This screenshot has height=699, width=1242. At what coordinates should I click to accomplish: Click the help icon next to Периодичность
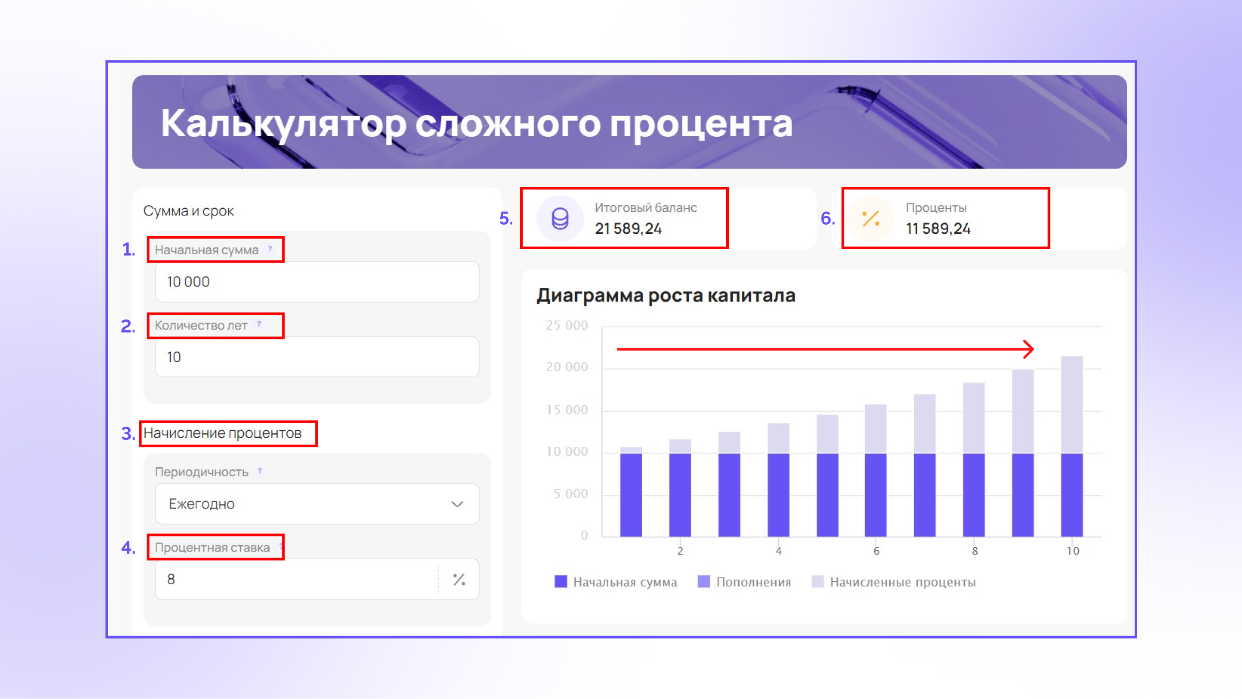pos(260,470)
